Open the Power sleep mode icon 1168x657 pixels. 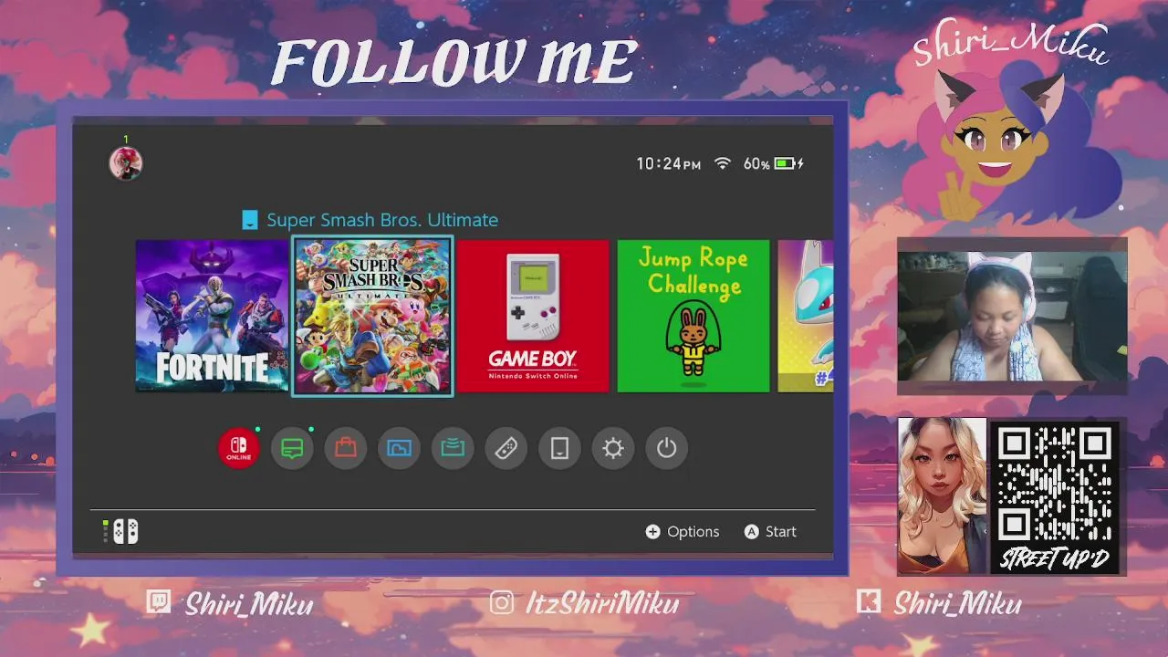tap(666, 448)
